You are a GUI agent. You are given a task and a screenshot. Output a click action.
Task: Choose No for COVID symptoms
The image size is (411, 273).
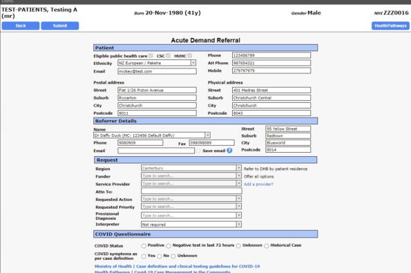(159, 256)
